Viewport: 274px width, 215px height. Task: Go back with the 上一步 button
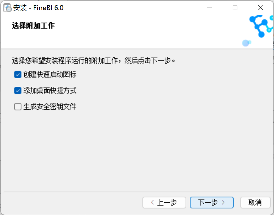164,203
